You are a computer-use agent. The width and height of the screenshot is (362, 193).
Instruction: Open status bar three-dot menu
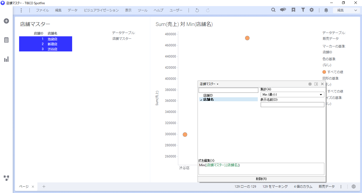click(x=341, y=187)
